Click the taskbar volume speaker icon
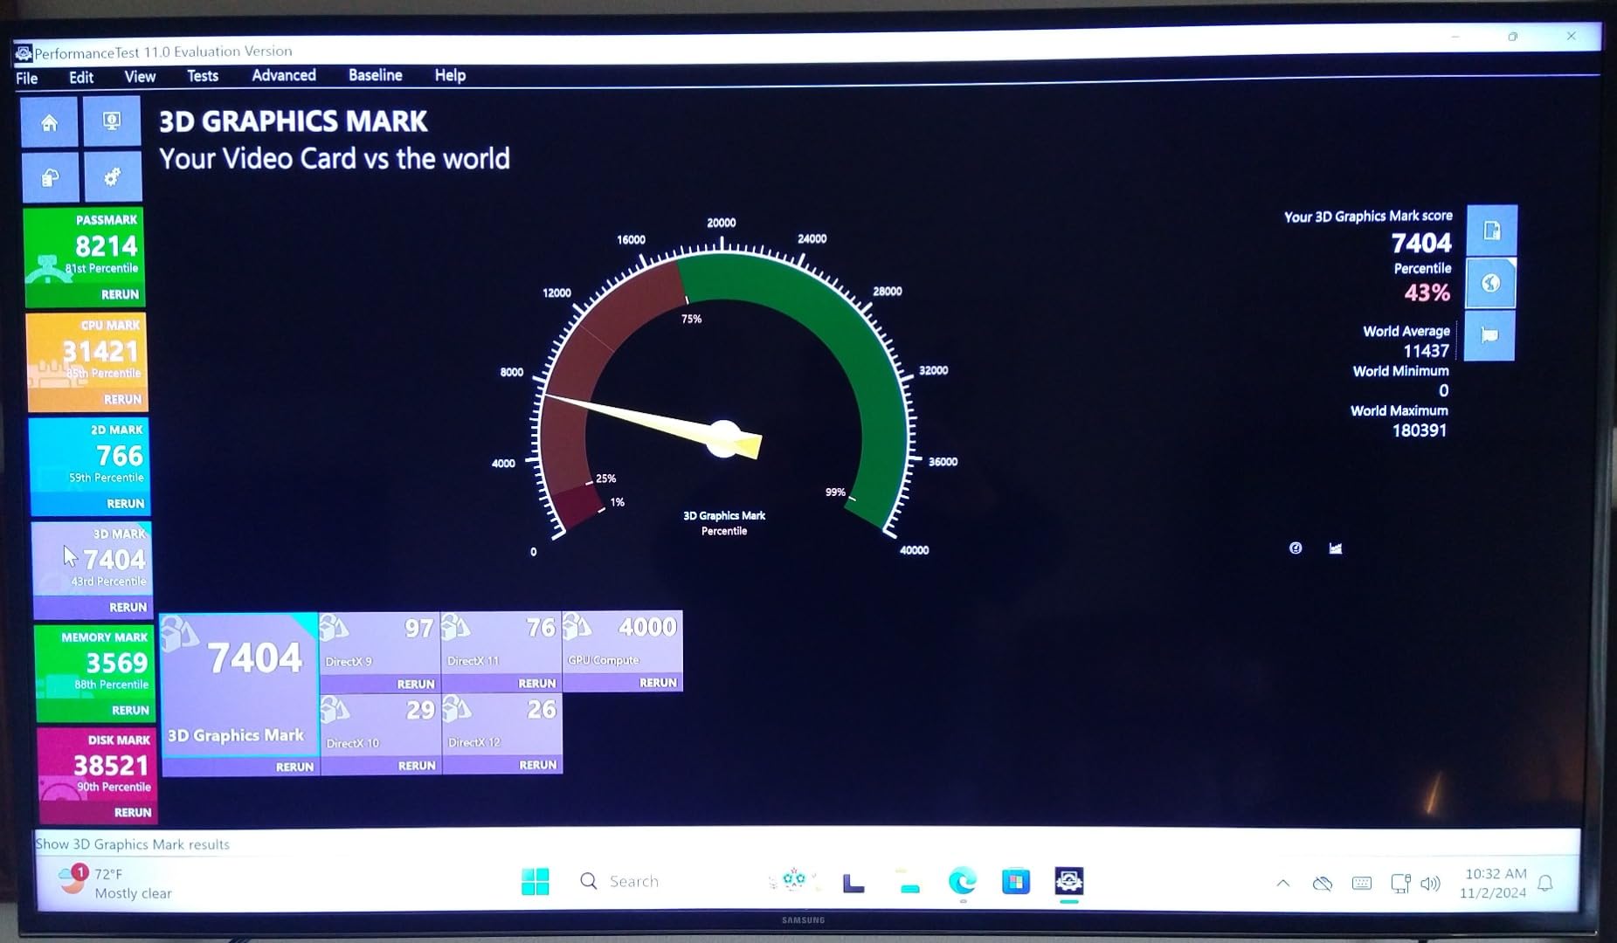This screenshot has height=943, width=1617. (x=1430, y=884)
